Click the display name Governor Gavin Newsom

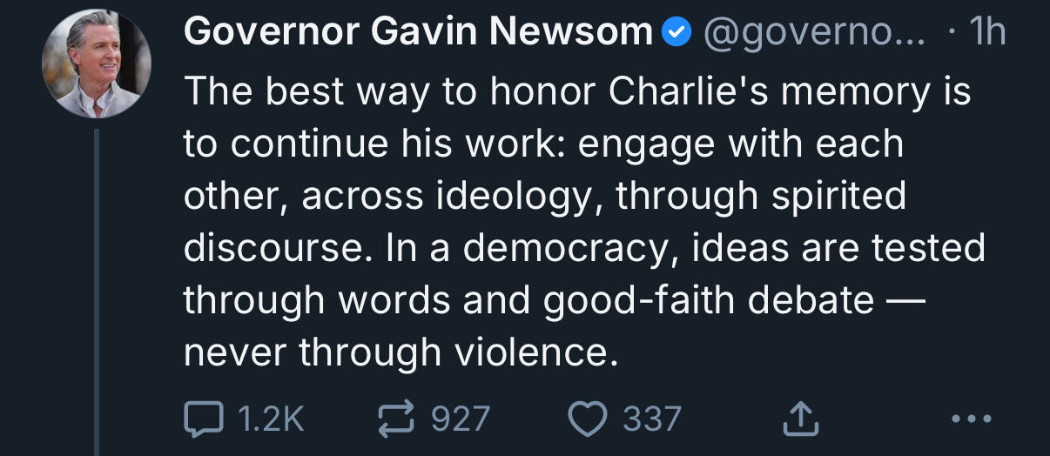418,33
